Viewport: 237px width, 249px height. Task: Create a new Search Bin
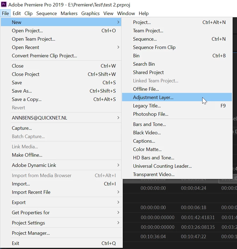177,64
